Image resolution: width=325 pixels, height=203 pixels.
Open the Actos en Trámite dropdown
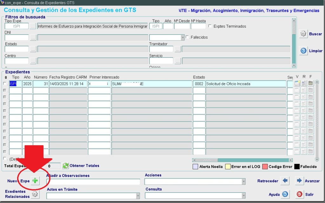138,196
